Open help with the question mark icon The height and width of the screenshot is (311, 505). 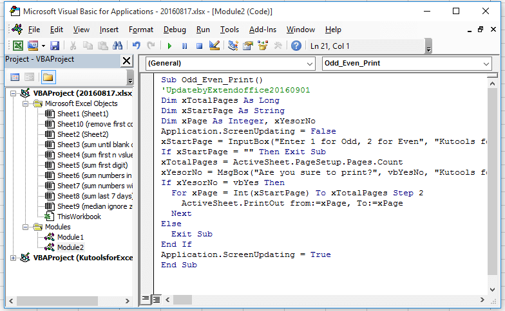tap(296, 46)
